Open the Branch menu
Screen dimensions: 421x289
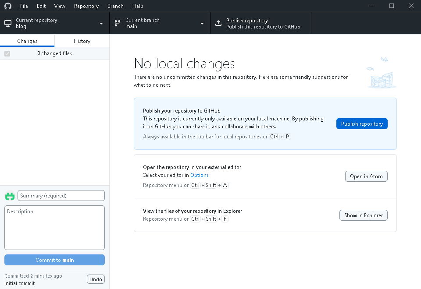click(x=115, y=6)
